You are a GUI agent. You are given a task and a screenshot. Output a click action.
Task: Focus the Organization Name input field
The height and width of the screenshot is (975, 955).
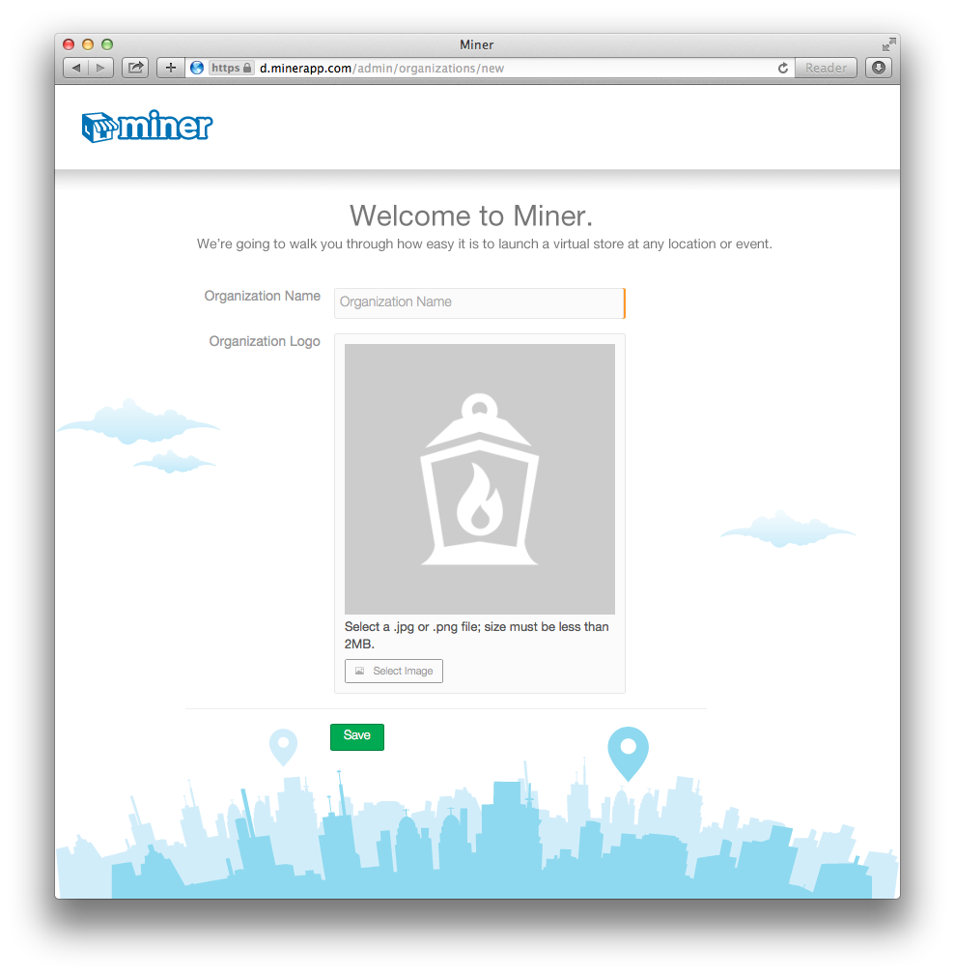(x=480, y=303)
